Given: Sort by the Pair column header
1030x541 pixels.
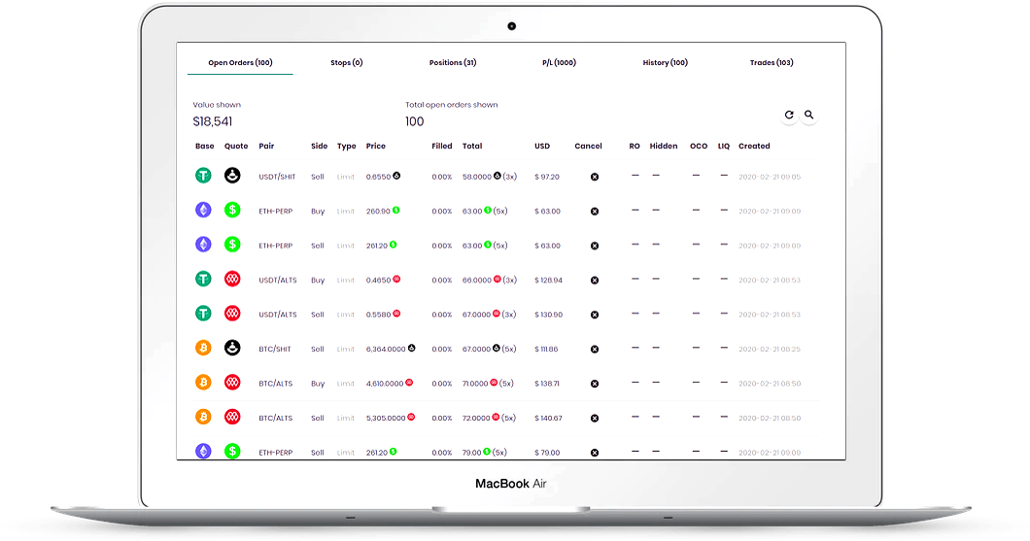Looking at the screenshot, I should click(266, 147).
